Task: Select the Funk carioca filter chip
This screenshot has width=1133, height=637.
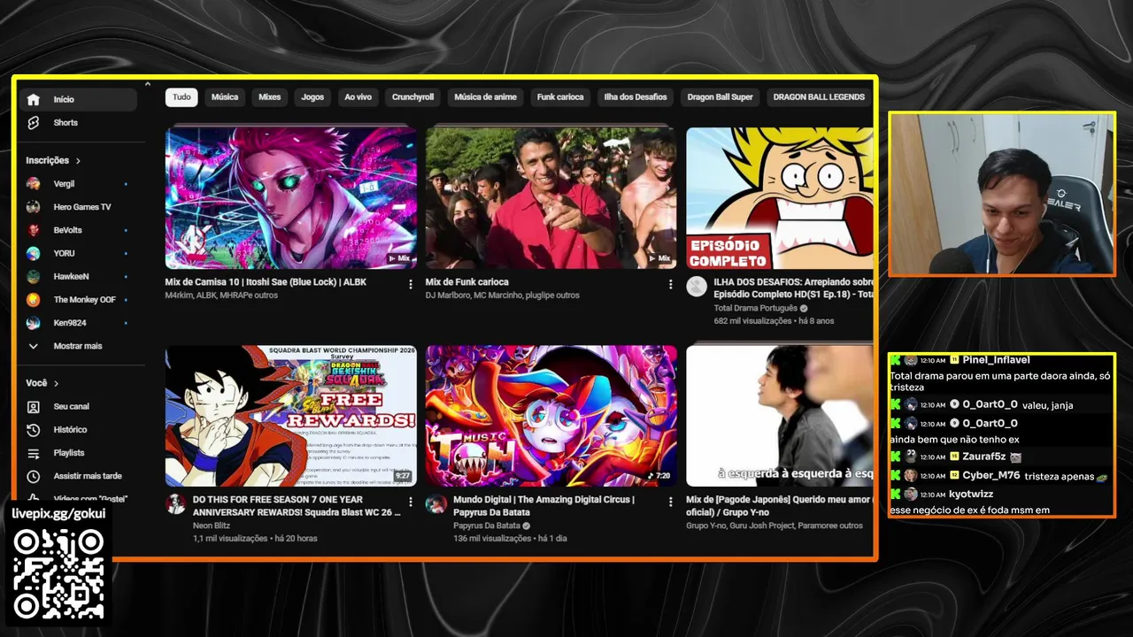Action: pos(560,97)
